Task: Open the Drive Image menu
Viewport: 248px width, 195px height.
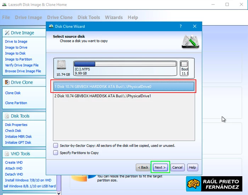Action: pyautogui.click(x=28, y=17)
